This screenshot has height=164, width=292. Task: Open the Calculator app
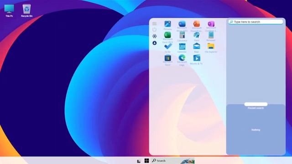182,36
